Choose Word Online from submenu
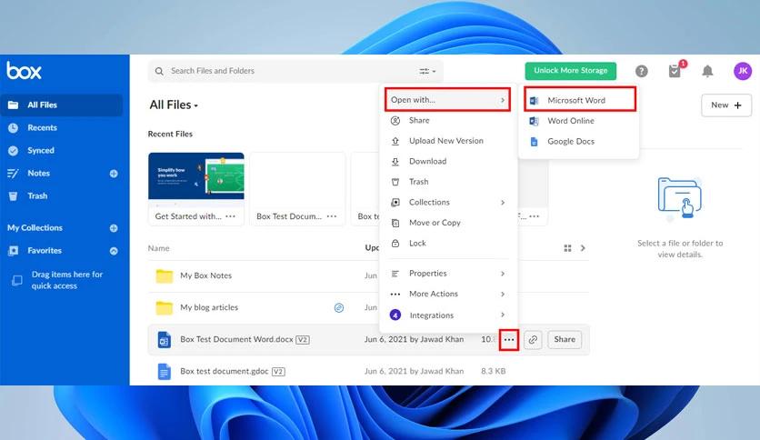The image size is (760, 440). point(580,121)
